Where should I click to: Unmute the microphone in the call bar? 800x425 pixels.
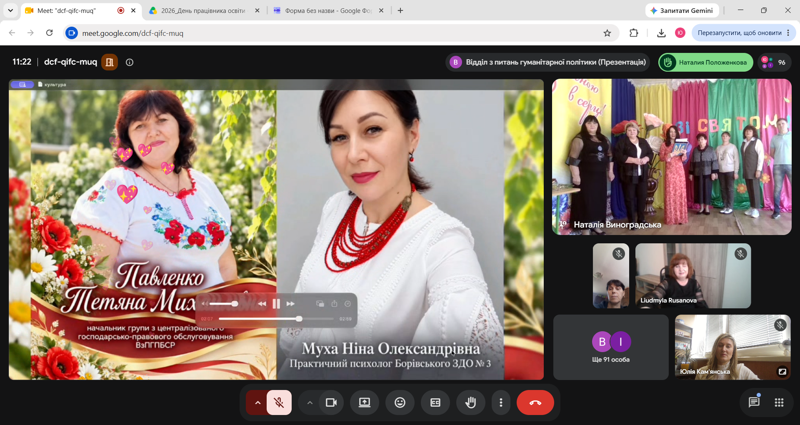[x=279, y=402]
